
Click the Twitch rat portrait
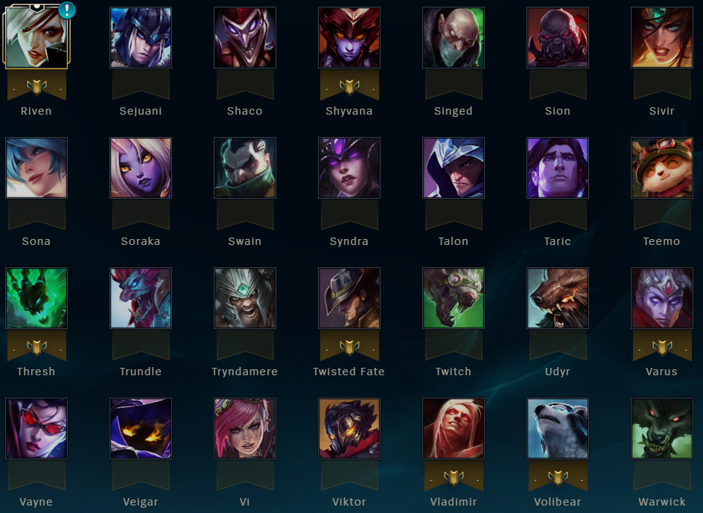454,299
